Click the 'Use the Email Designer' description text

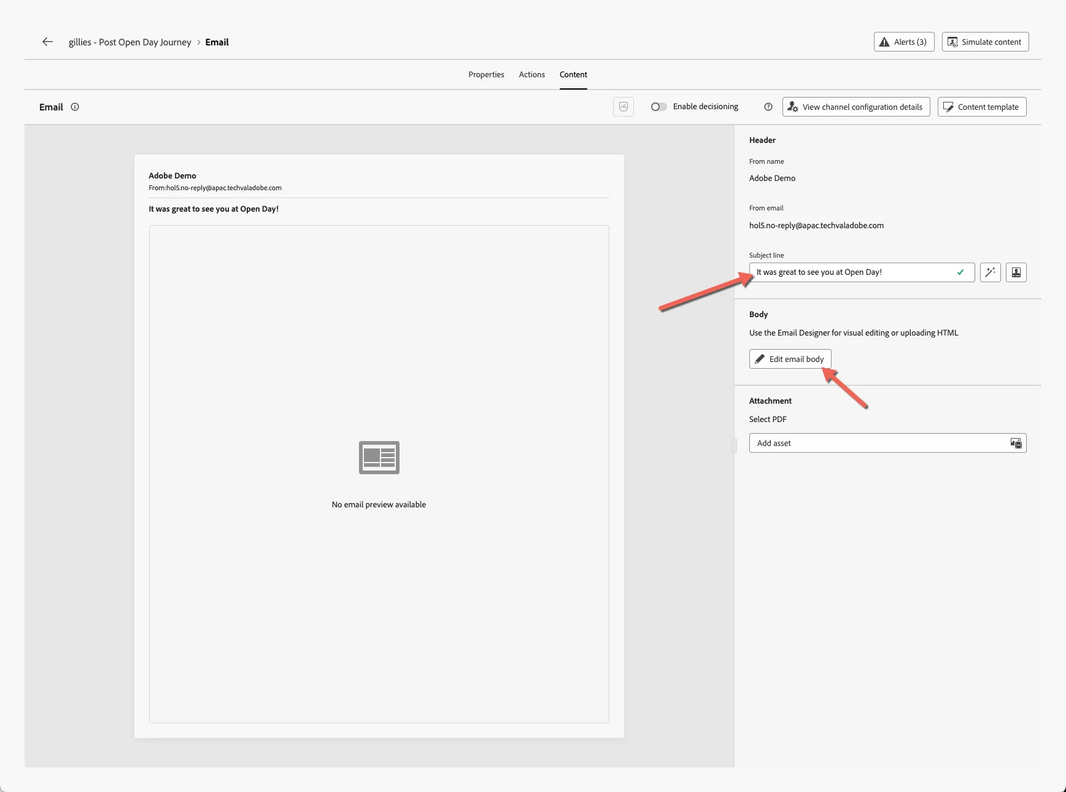coord(854,333)
